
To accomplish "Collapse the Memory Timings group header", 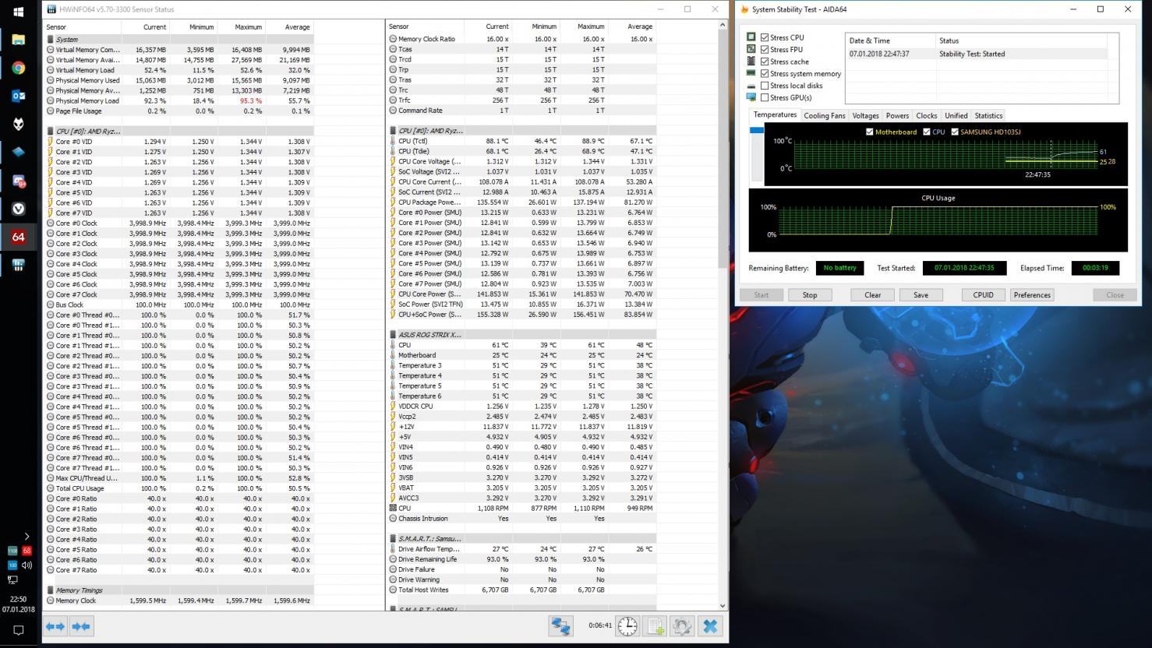I will [x=179, y=590].
